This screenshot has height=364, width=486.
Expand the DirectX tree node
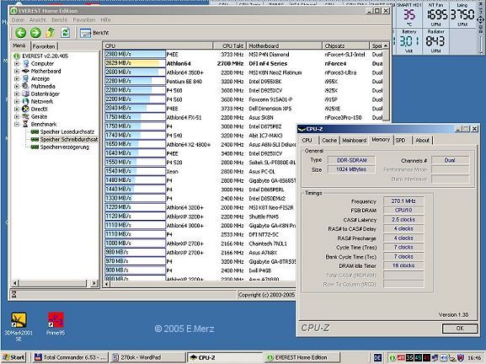tap(17, 110)
